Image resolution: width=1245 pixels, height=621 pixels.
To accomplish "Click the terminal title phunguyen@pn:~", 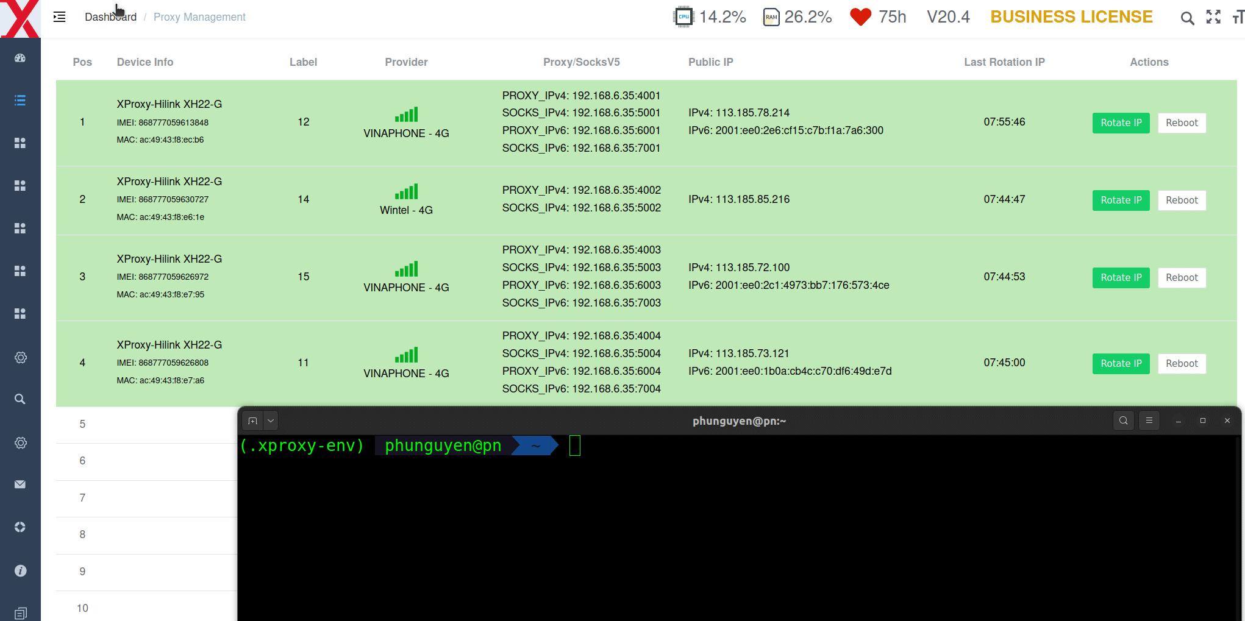I will 739,421.
